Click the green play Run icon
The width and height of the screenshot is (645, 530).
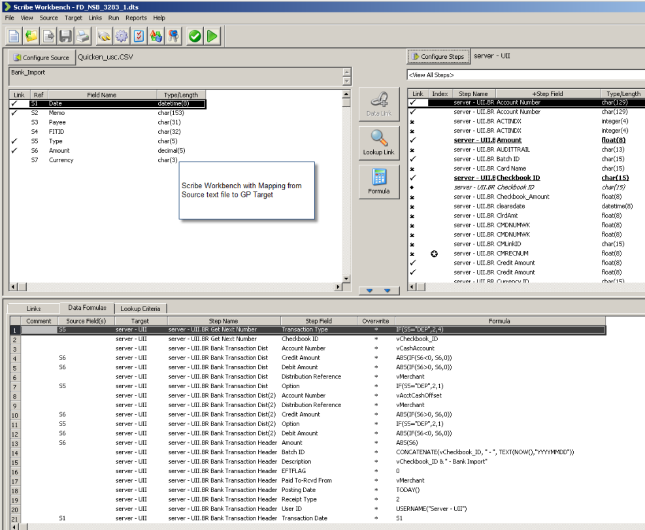(x=212, y=36)
